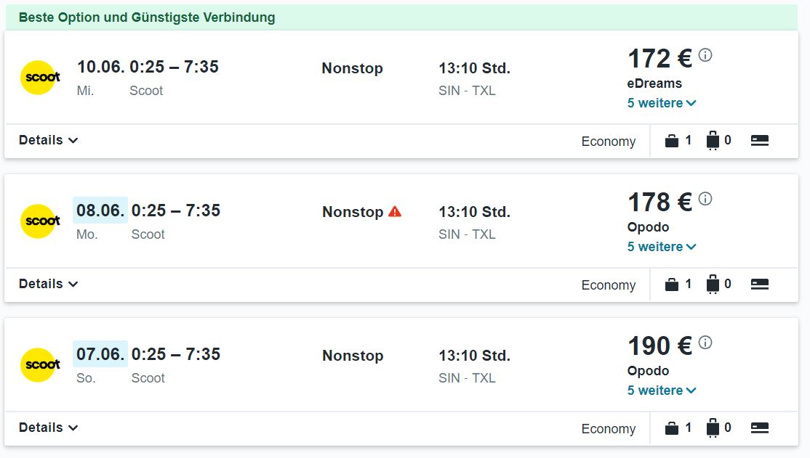Click the payment card icon in the 10.06. flight row
The image size is (810, 458).
759,140
